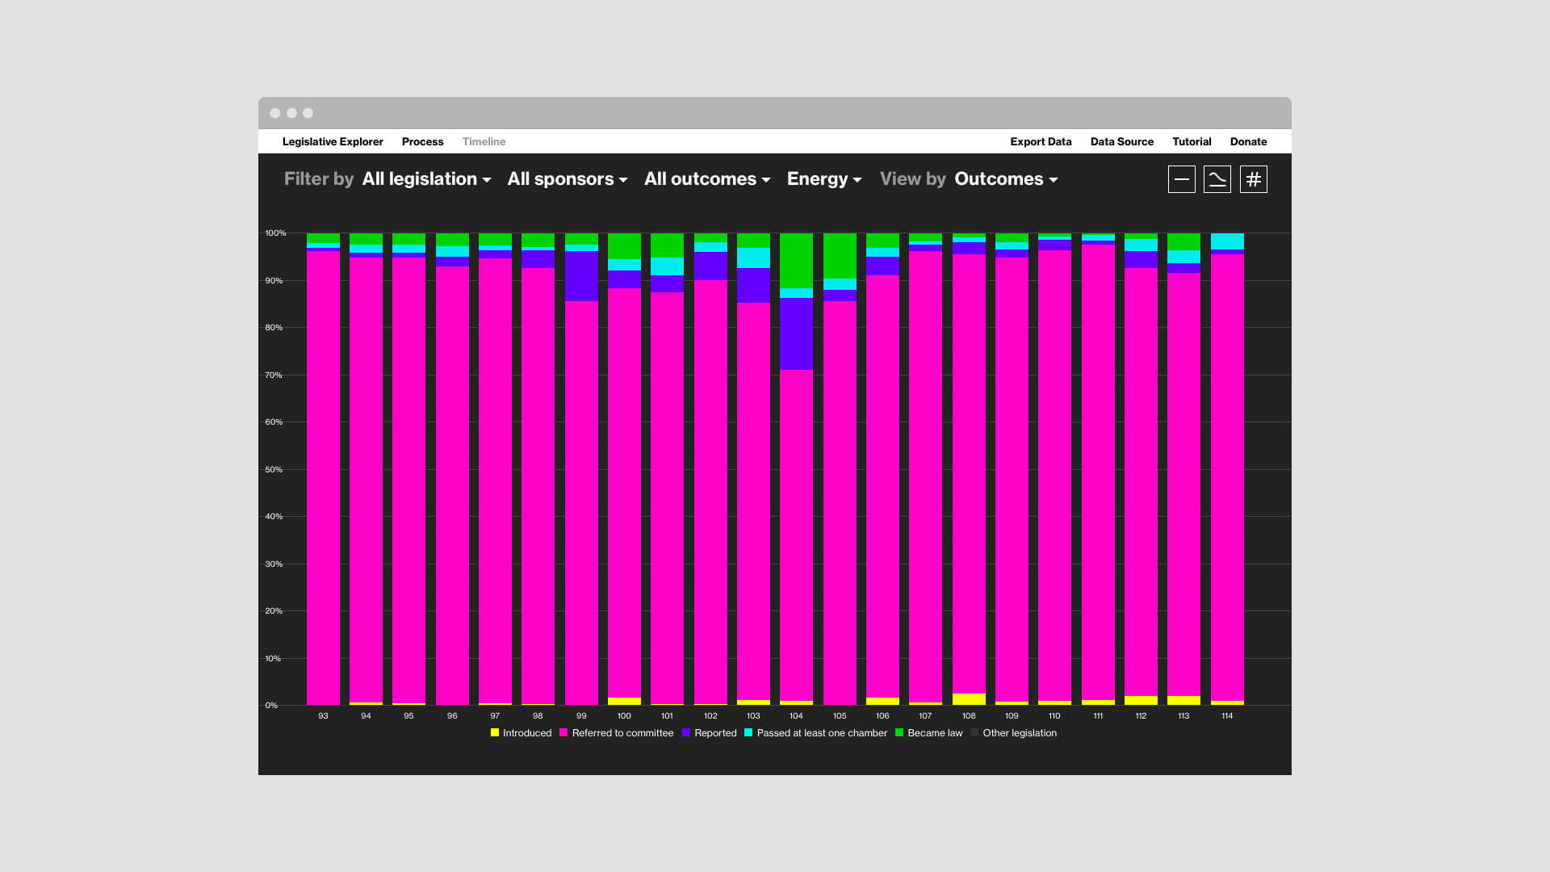This screenshot has width=1550, height=872.
Task: Switch to the Timeline tab
Action: point(484,141)
